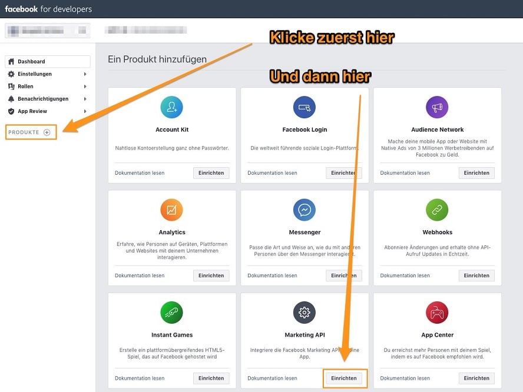Click the App Center card title
This screenshot has height=392, width=523.
click(437, 335)
